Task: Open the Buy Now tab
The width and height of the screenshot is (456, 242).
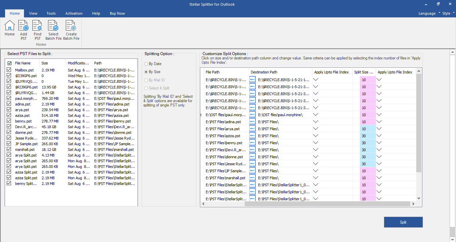Action: point(117,13)
